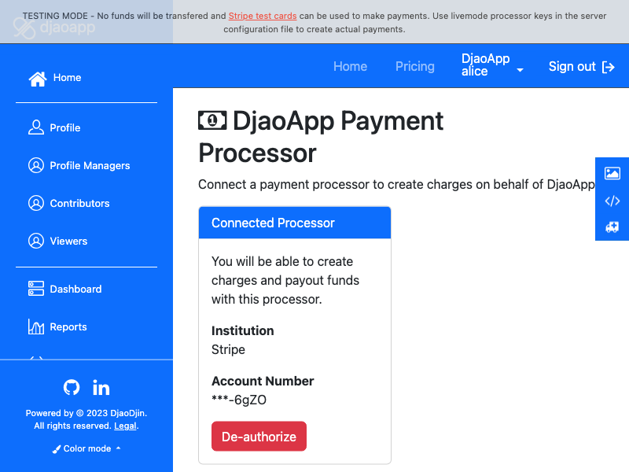The width and height of the screenshot is (629, 472).
Task: Sign out of the account
Action: pos(581,66)
